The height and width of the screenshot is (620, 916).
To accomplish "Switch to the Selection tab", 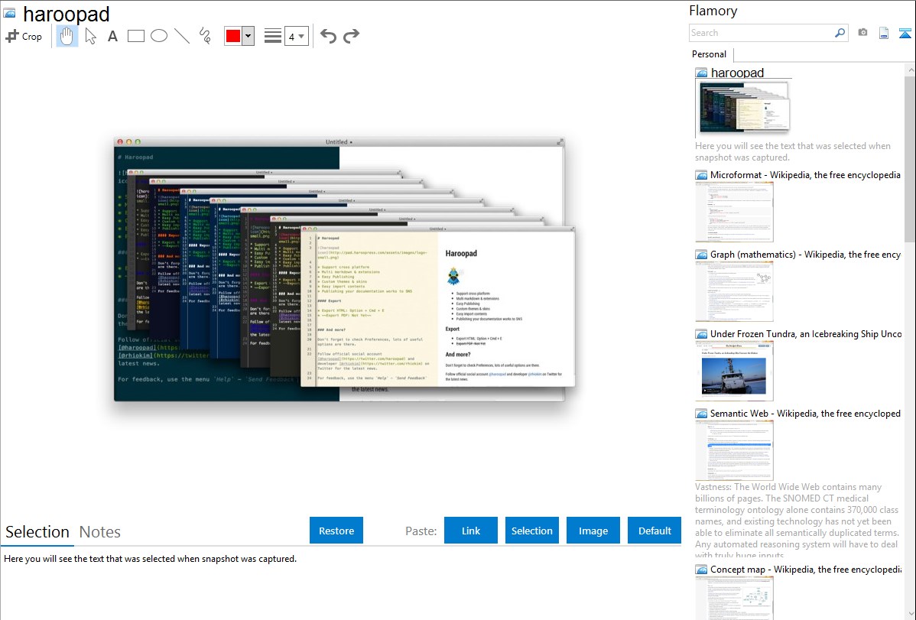I will 37,532.
